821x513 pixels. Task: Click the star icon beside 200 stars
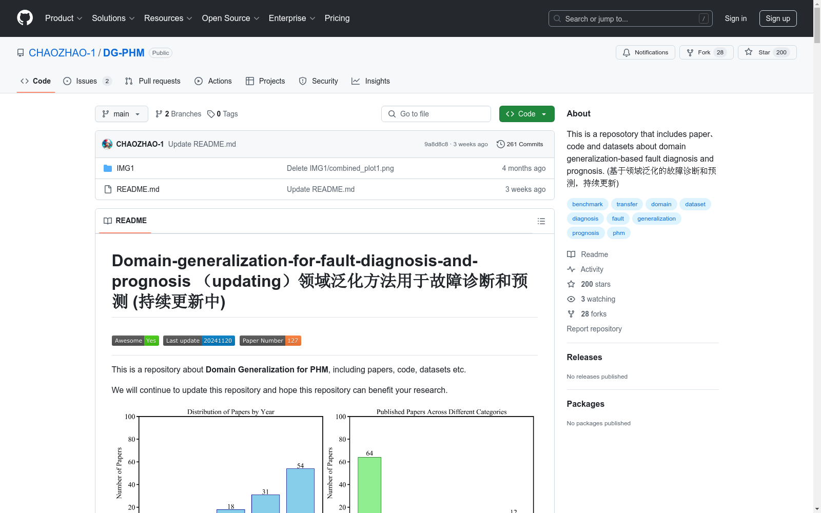coord(571,284)
